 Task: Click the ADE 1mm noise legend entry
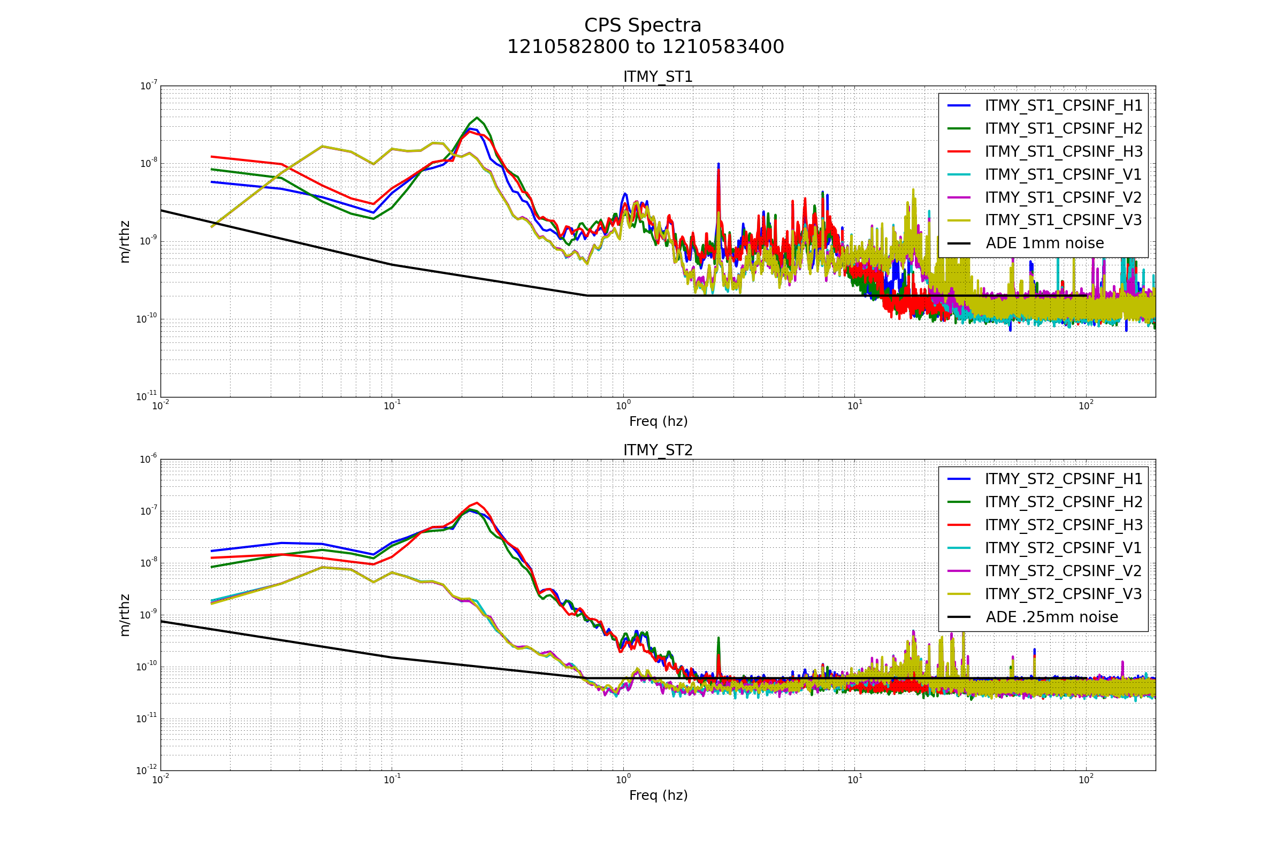1044,243
